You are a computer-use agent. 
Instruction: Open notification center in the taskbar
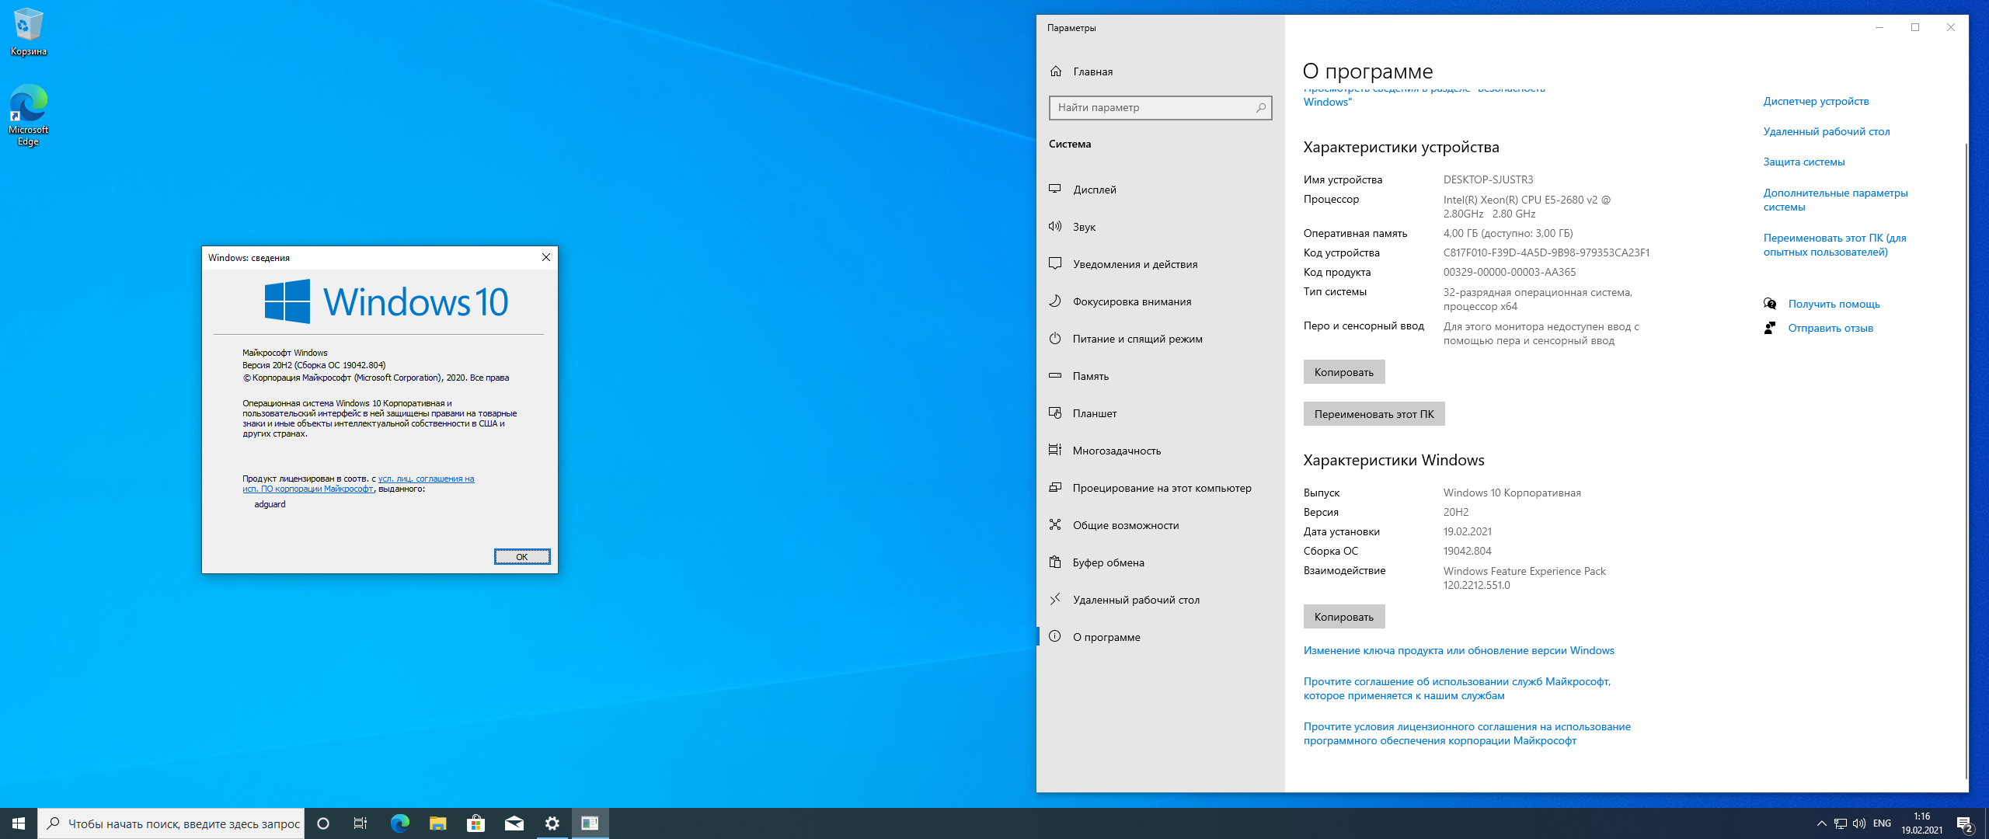coord(1964,823)
